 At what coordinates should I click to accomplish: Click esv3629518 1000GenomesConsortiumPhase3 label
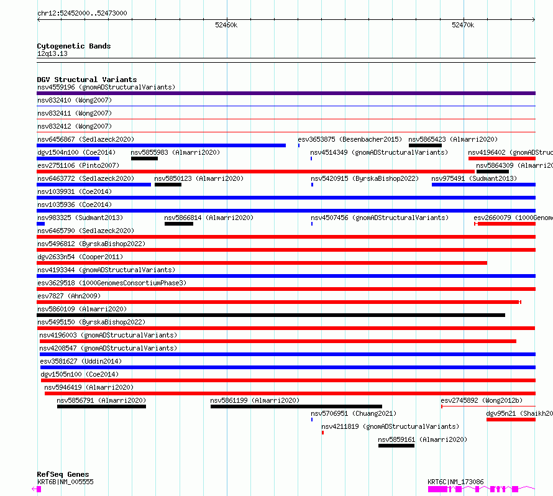pyautogui.click(x=112, y=283)
